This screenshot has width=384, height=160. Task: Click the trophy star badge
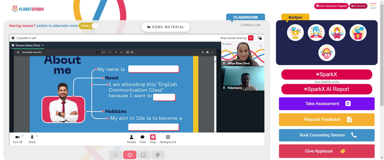(295, 33)
